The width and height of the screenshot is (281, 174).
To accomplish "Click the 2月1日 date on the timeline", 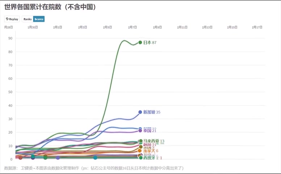I will coord(58,27).
